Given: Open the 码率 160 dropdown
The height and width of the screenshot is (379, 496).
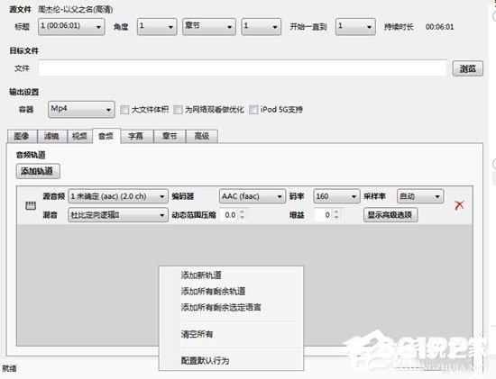Looking at the screenshot, I should click(336, 196).
